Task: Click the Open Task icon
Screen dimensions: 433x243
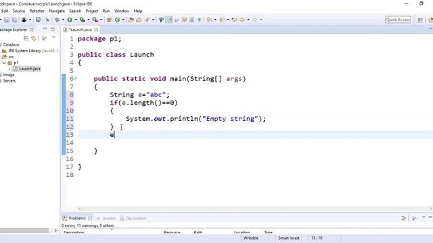Action: pos(139,20)
